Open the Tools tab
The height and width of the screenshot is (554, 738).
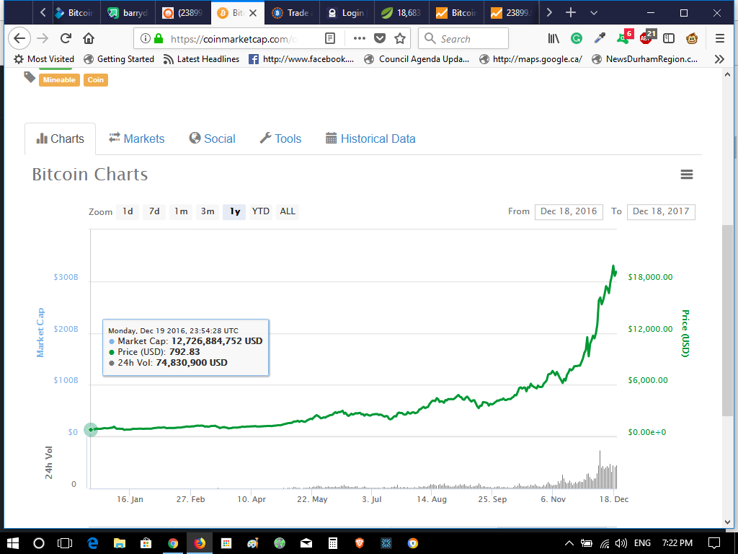click(x=280, y=138)
